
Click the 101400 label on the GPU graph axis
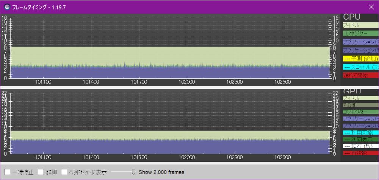91,157
